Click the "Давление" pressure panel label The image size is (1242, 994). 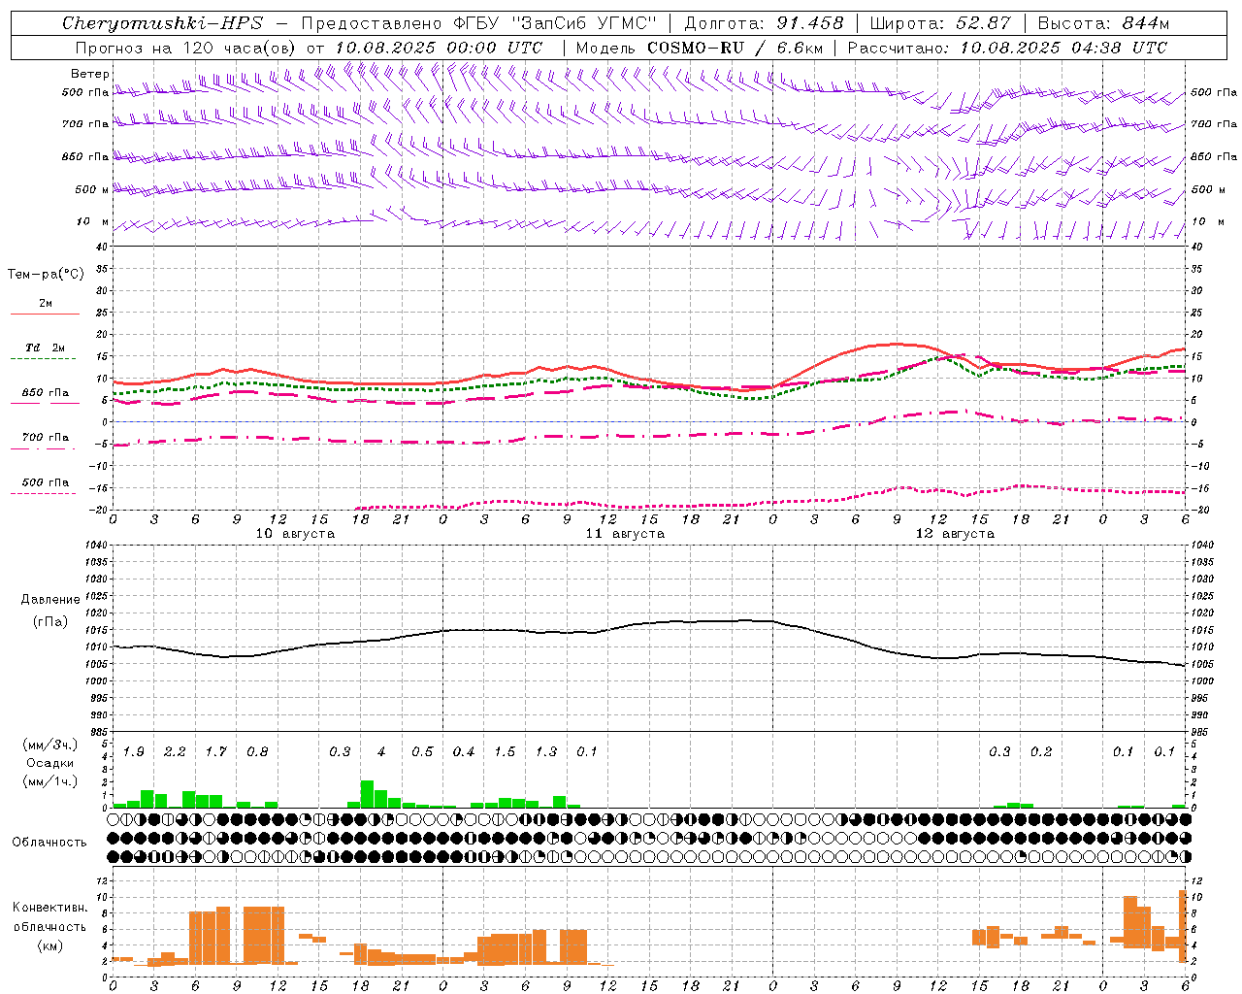pos(50,600)
